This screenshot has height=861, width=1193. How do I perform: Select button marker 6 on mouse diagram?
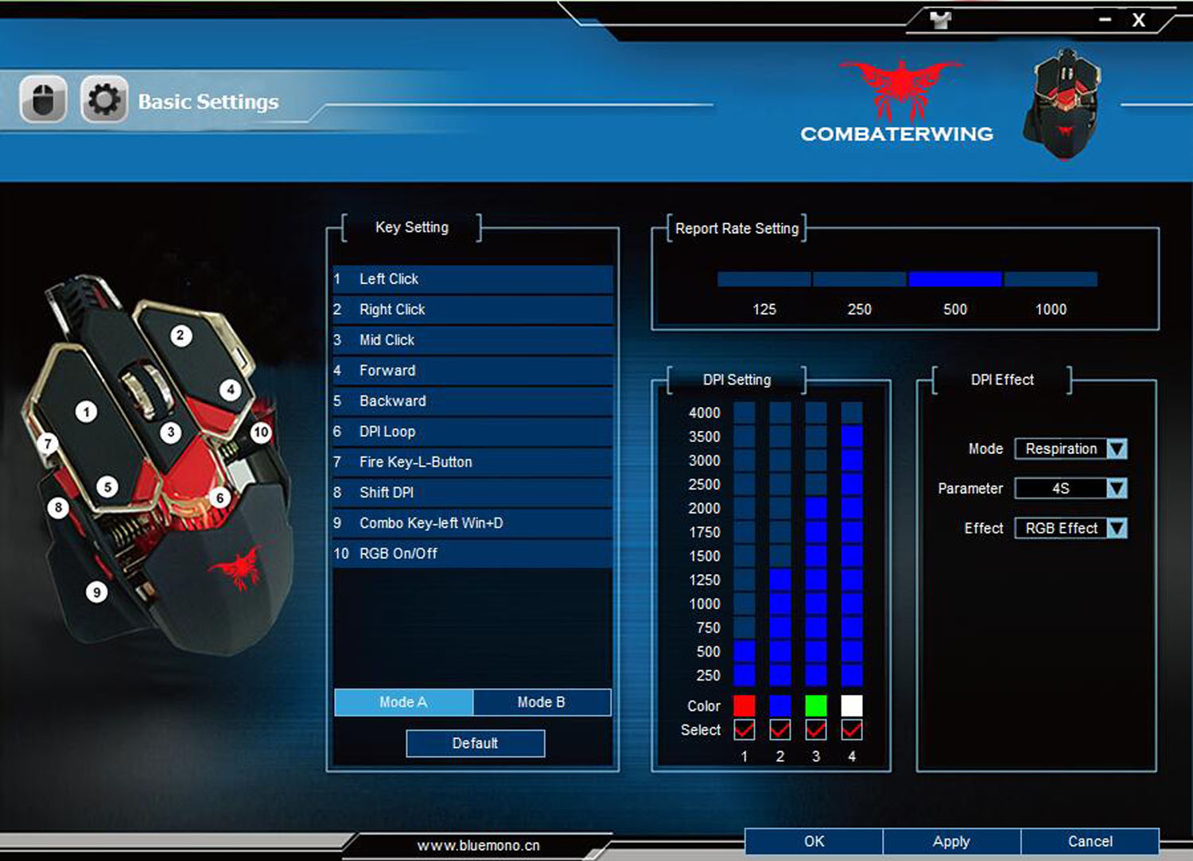(x=220, y=498)
